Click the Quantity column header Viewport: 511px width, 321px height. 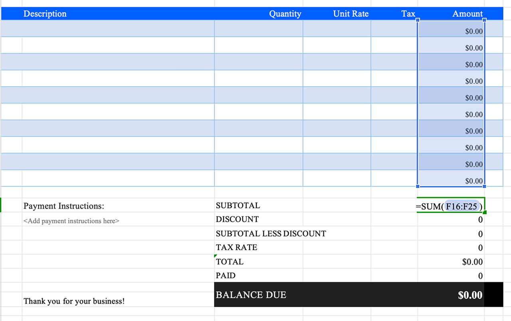285,14
